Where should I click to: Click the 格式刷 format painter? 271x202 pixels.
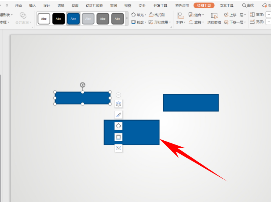(157, 15)
